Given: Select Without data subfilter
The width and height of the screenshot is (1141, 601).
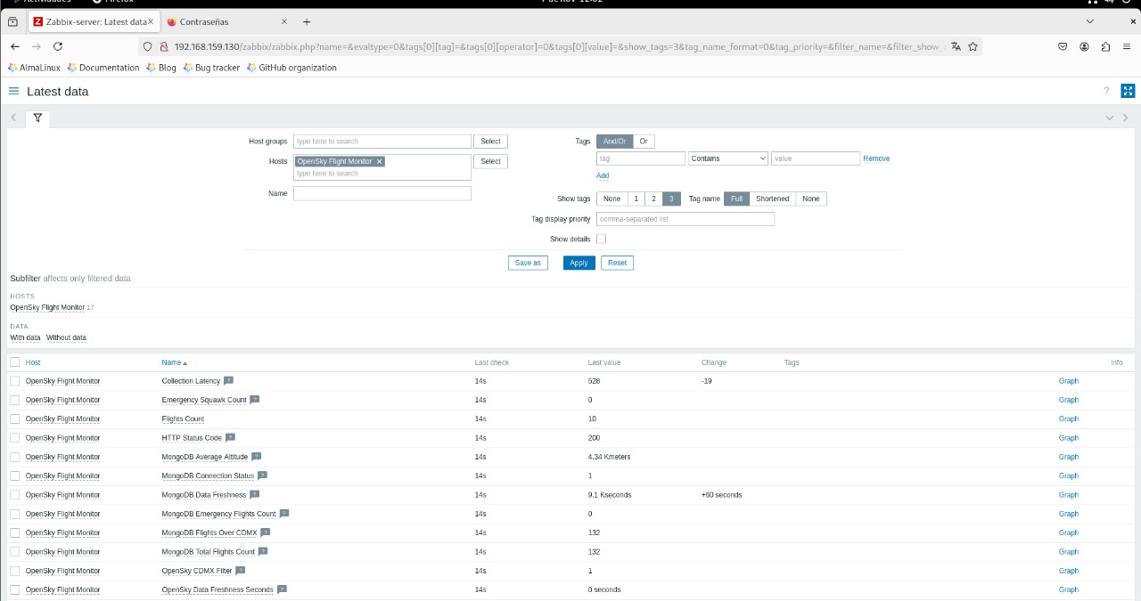Looking at the screenshot, I should pyautogui.click(x=66, y=337).
